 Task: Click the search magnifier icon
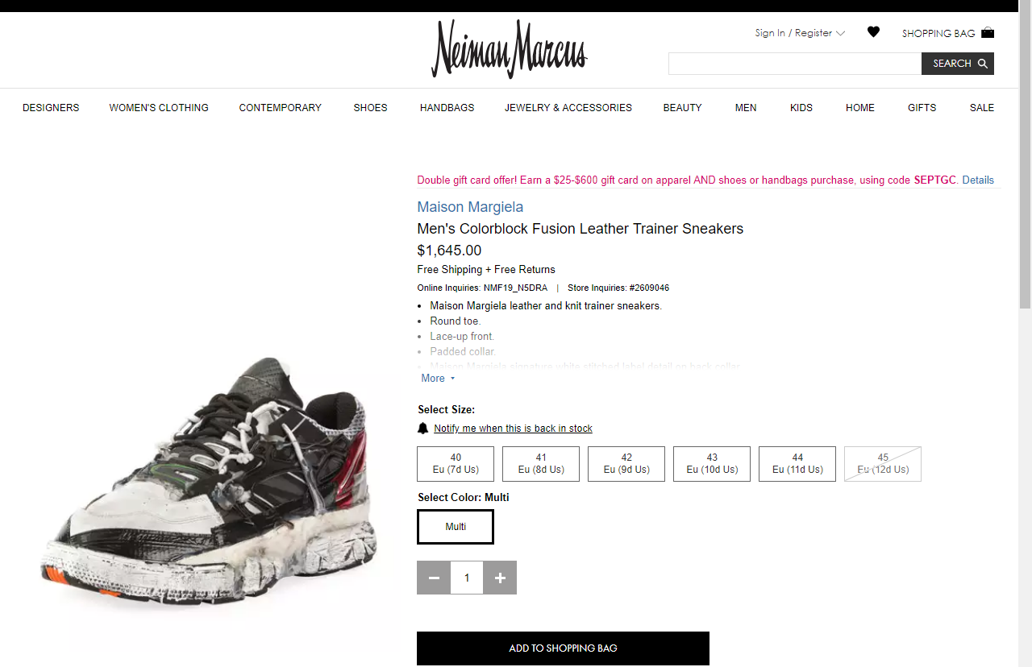(x=983, y=64)
